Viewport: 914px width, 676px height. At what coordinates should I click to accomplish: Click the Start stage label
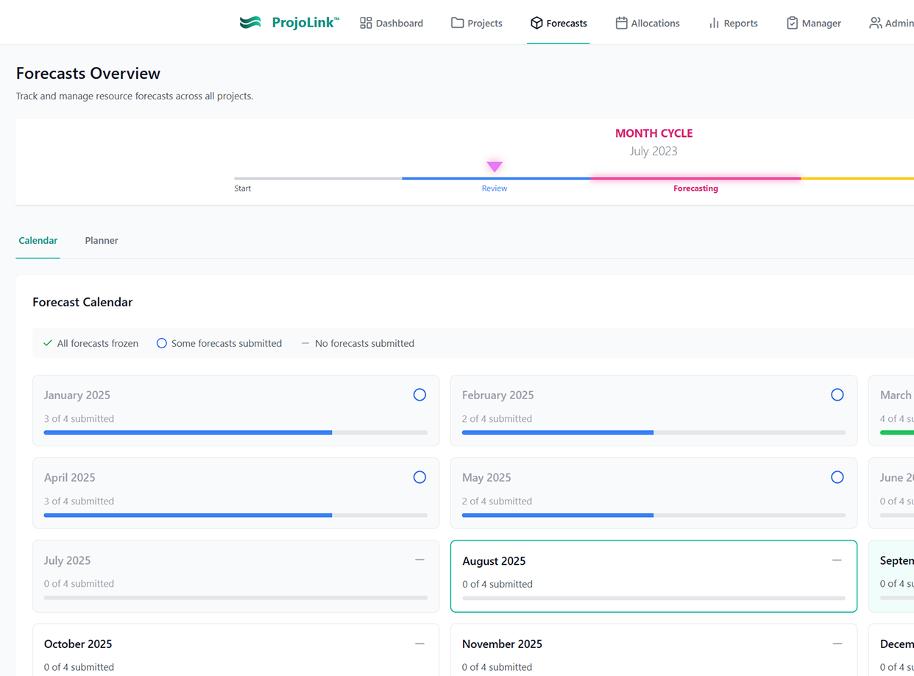point(243,189)
